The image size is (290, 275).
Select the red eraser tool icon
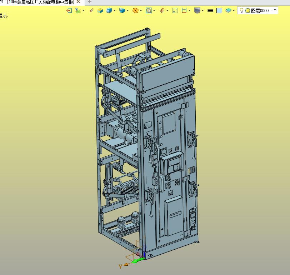(x=91, y=11)
